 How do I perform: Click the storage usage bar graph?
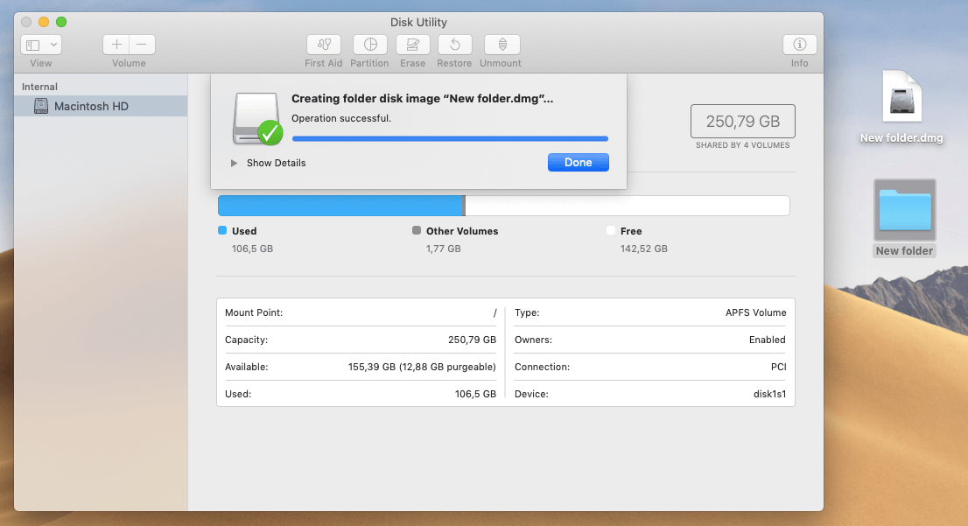(x=502, y=205)
